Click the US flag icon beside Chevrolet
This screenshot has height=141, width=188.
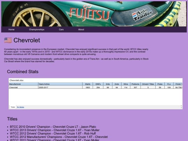8,40
